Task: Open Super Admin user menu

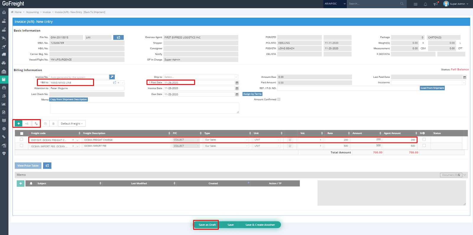Action: tap(456, 4)
